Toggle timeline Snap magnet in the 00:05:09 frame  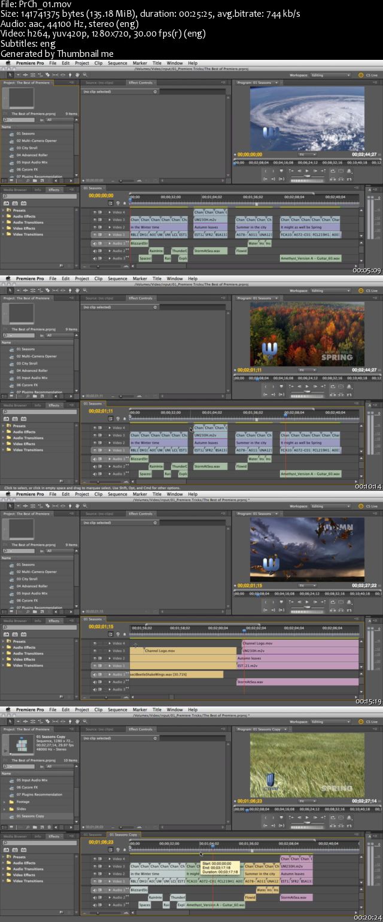point(111,204)
